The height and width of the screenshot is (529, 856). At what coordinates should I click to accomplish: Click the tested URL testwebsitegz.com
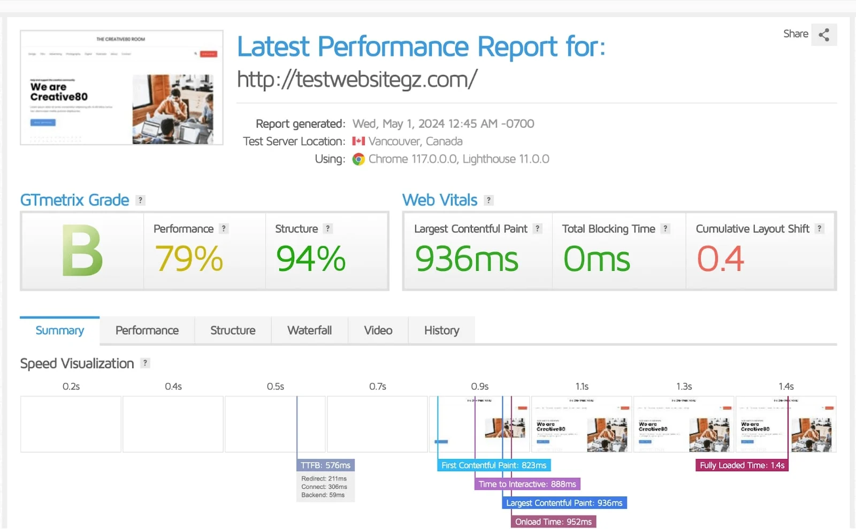coord(357,79)
